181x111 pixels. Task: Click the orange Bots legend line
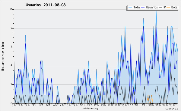click(168, 7)
